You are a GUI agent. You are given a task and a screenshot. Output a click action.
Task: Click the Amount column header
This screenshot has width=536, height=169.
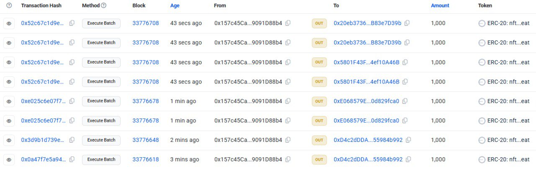point(440,5)
